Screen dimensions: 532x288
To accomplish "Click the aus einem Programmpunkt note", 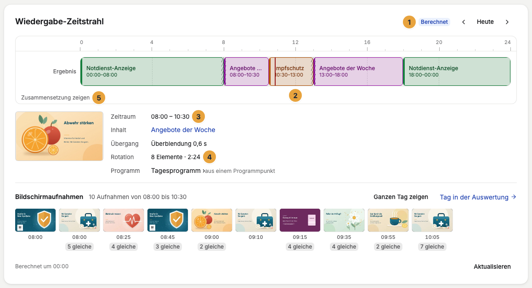I will click(240, 171).
